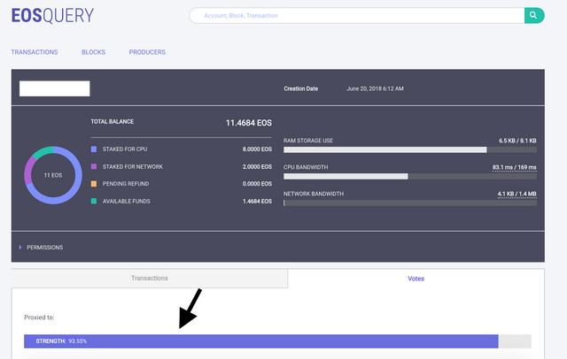Open the BLOCKS nav link

coord(93,52)
